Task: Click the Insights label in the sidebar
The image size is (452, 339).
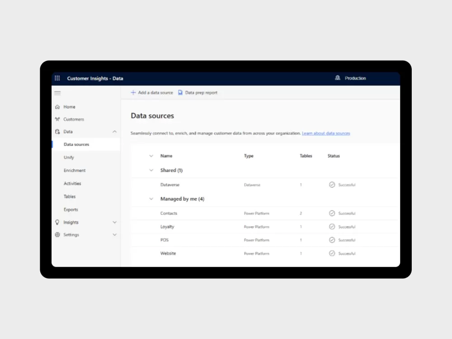Action: 71,222
